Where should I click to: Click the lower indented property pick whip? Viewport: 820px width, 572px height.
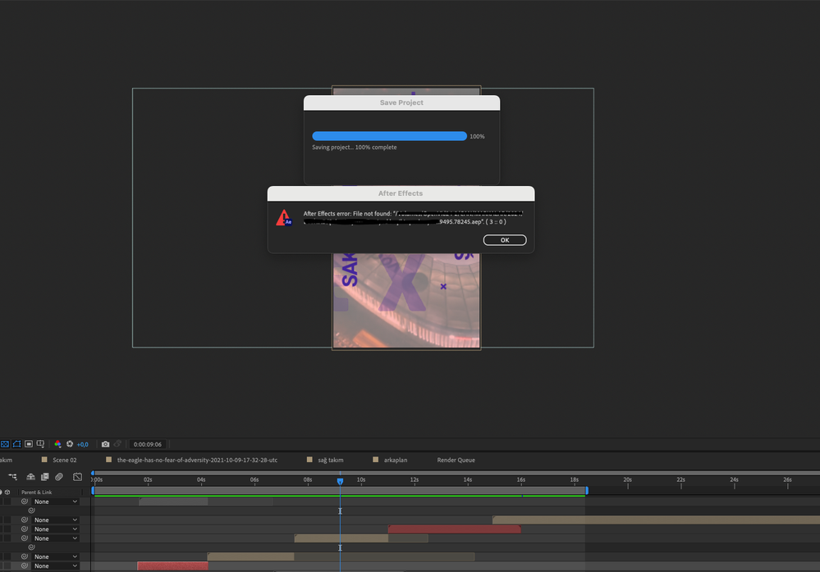click(x=31, y=547)
